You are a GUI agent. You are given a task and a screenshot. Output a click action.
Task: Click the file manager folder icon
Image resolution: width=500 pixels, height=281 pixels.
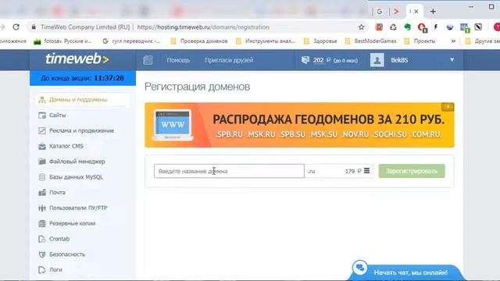click(42, 162)
